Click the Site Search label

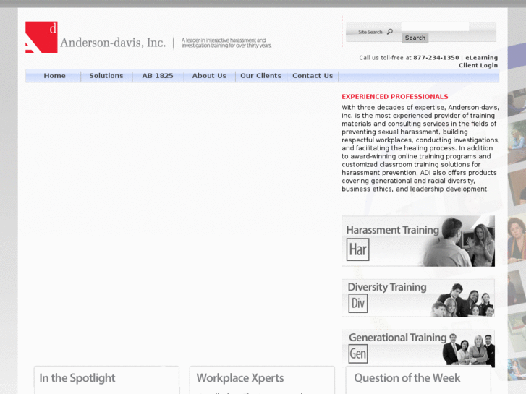[370, 32]
